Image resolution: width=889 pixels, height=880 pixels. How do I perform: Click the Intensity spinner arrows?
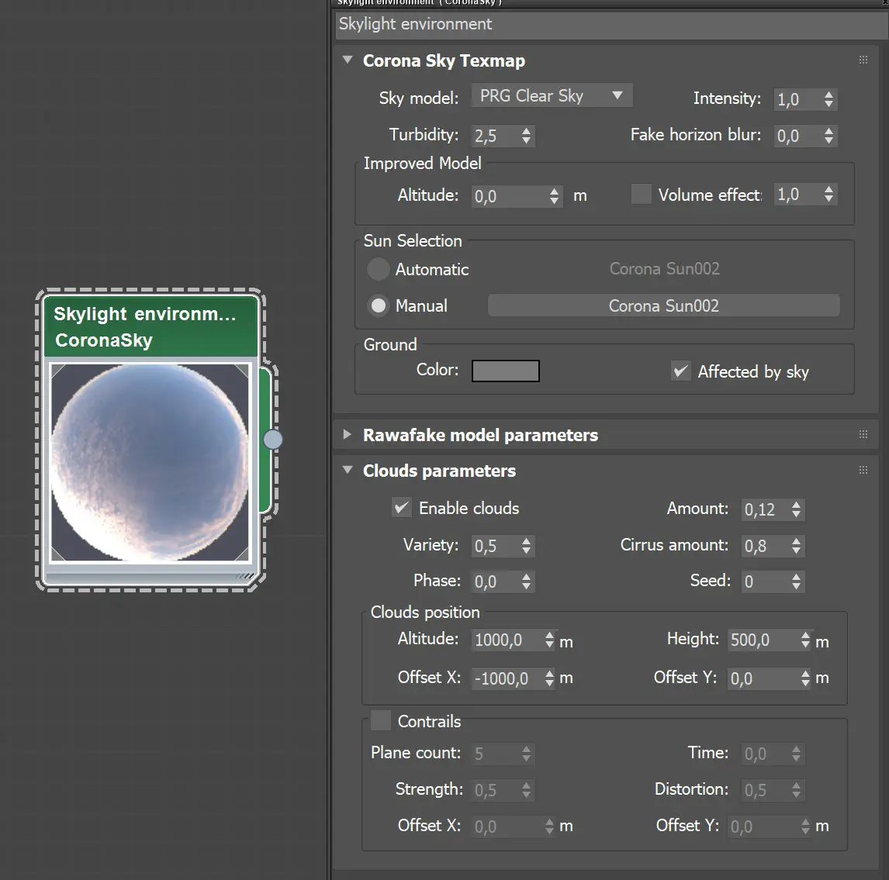coord(828,99)
